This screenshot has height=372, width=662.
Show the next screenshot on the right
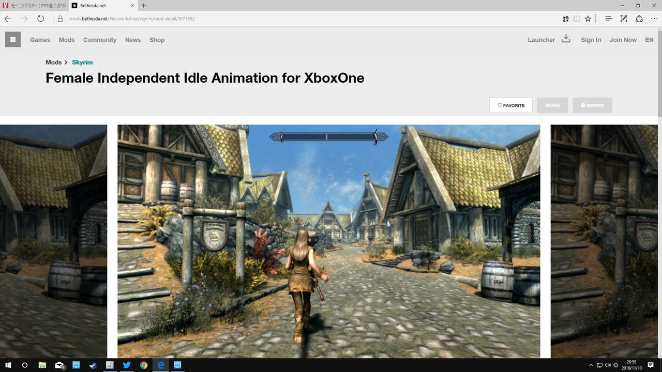604,241
